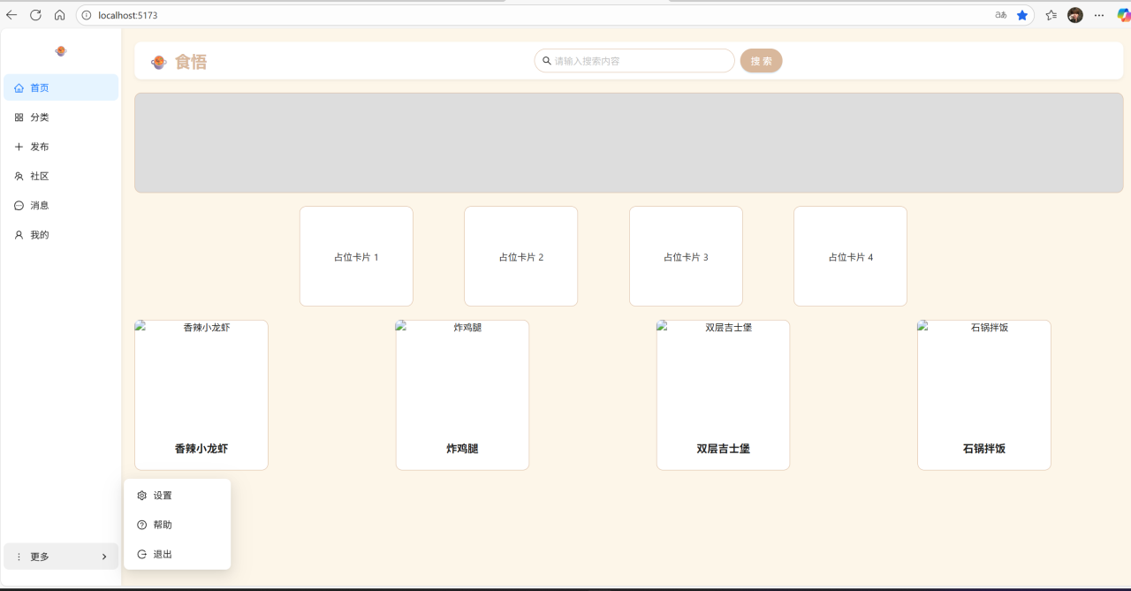The height and width of the screenshot is (591, 1131).
Task: Click the 搜索 button
Action: 761,61
